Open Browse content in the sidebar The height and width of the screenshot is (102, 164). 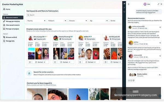click(13, 37)
